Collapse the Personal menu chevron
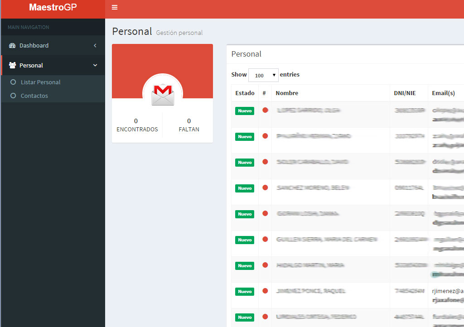 pyautogui.click(x=95, y=65)
